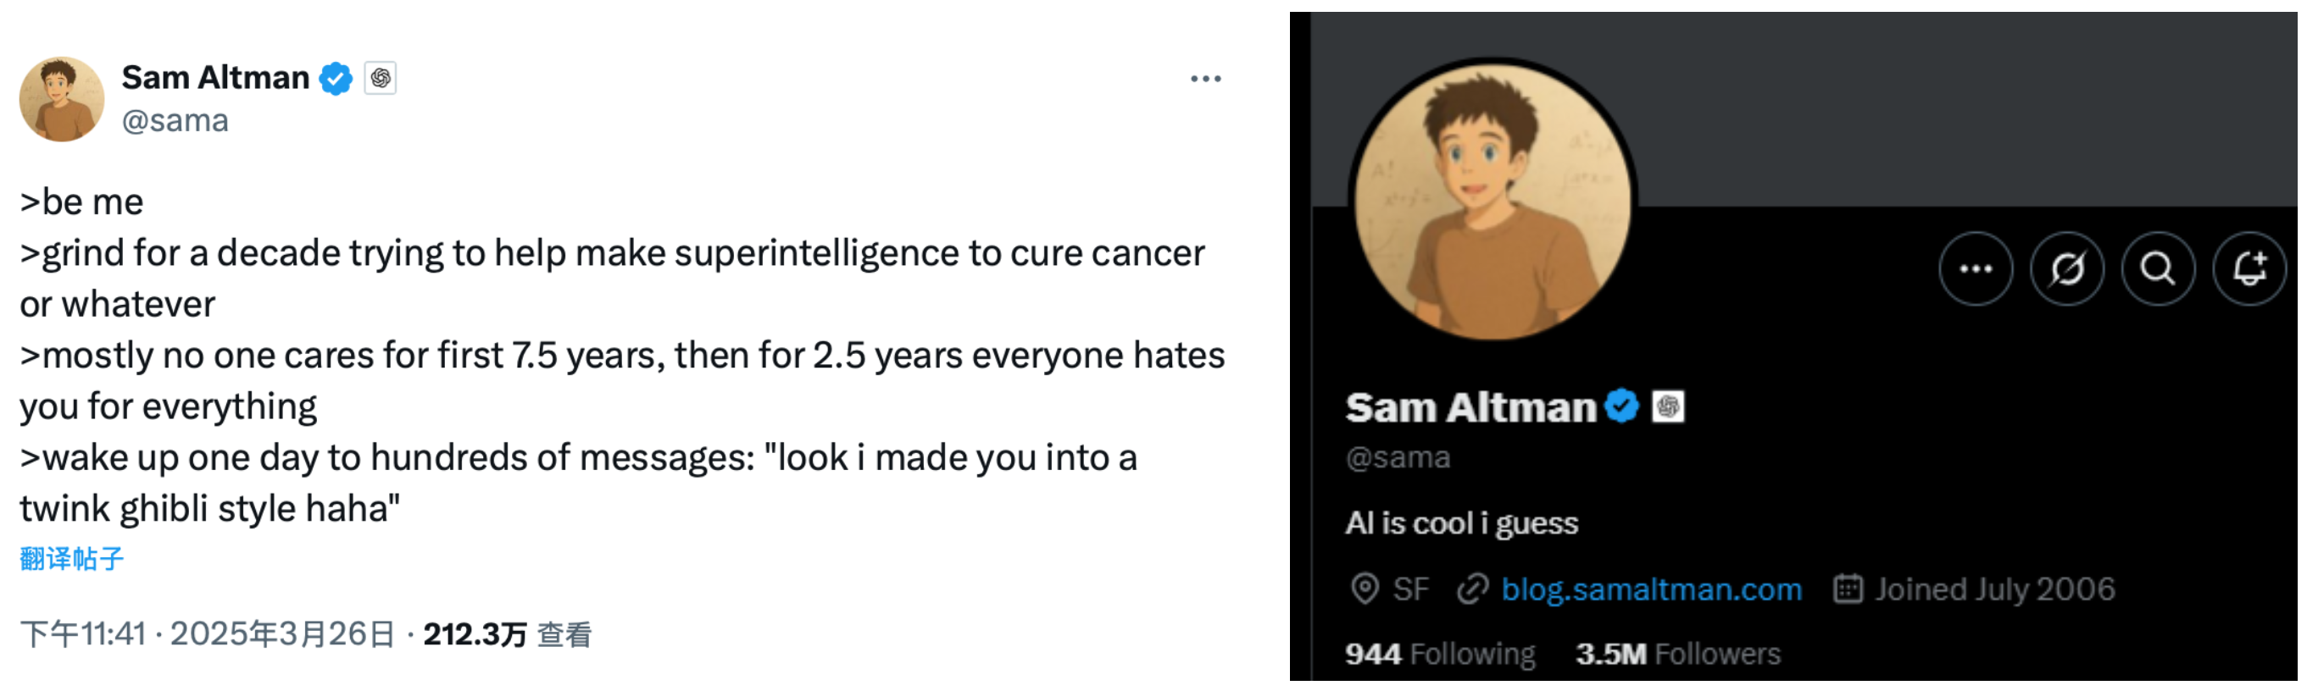Viewport: 2307px width, 691px height.
Task: Click the blue verified badge in tweet header
Action: point(336,79)
